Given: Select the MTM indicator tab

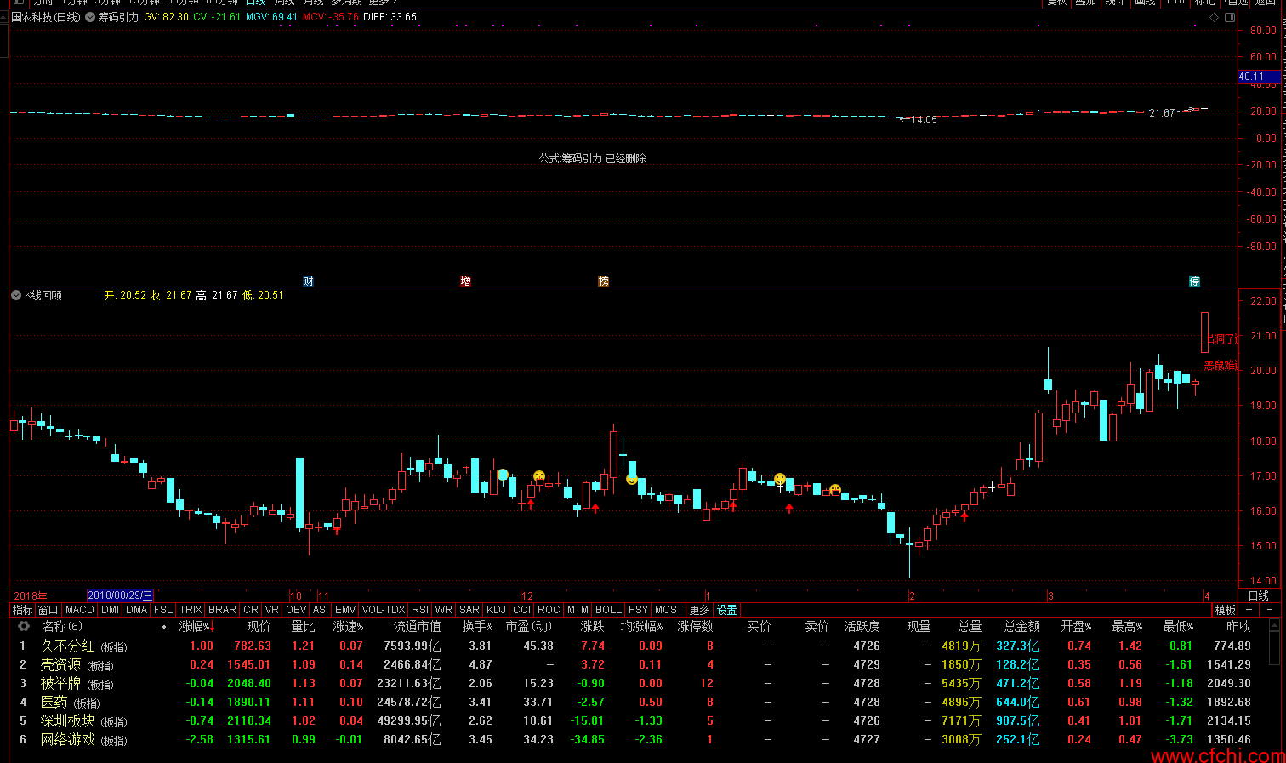Looking at the screenshot, I should [x=578, y=610].
